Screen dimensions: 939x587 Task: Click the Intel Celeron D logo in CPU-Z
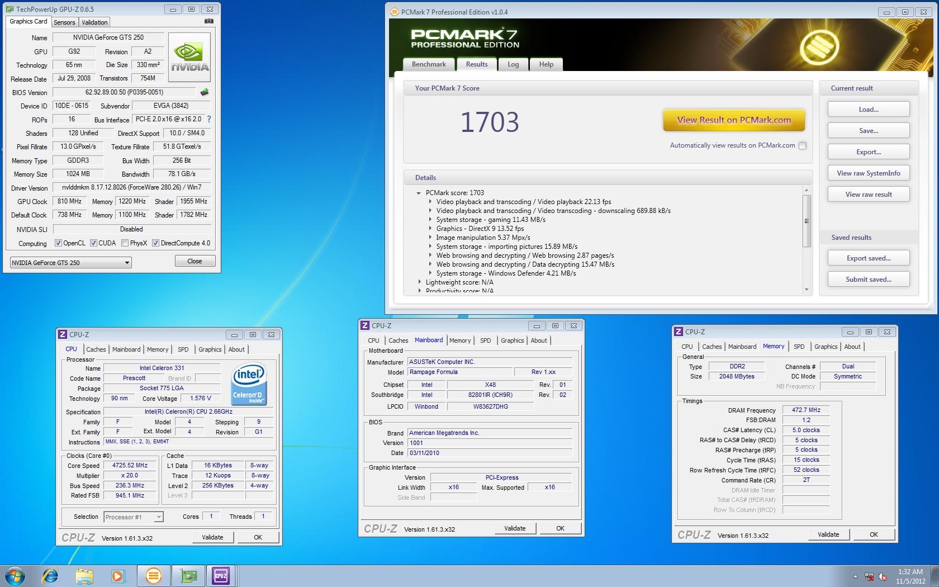coord(249,384)
